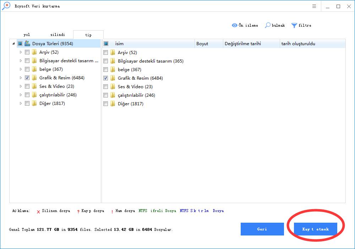The width and height of the screenshot is (355, 249).
Task: Toggle Dosya Türleri root checkbox in tree
Action: tap(20, 43)
